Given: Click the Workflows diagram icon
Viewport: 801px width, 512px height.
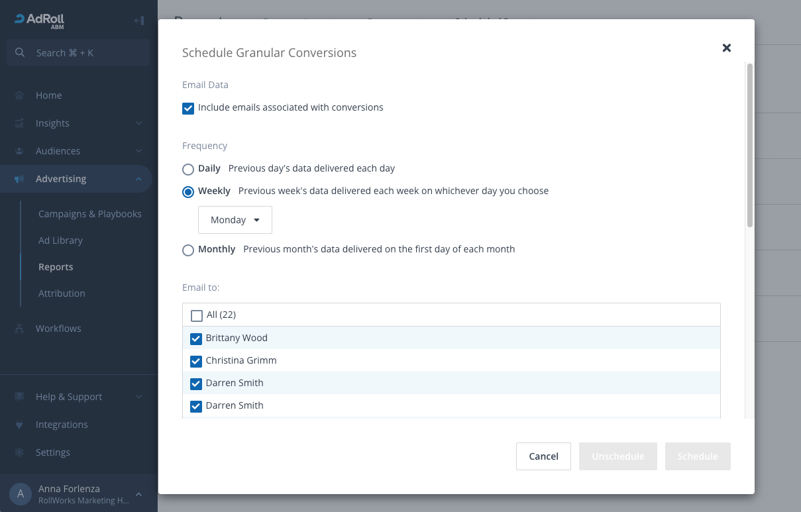Looking at the screenshot, I should click(x=20, y=329).
